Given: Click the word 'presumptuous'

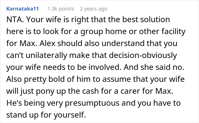Looking at the screenshot, I should point(92,103).
